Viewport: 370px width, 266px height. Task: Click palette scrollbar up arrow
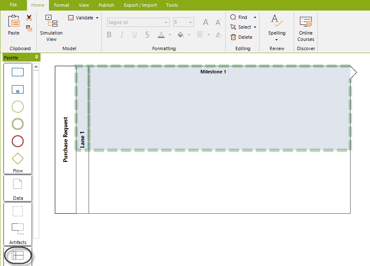(x=36, y=67)
